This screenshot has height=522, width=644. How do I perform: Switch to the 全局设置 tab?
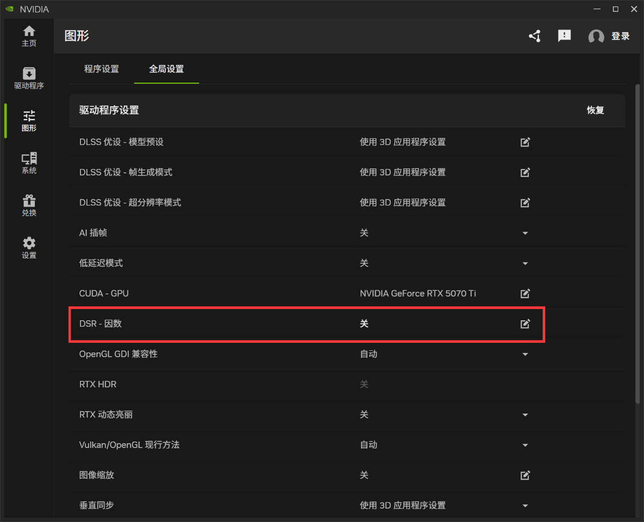pyautogui.click(x=166, y=69)
